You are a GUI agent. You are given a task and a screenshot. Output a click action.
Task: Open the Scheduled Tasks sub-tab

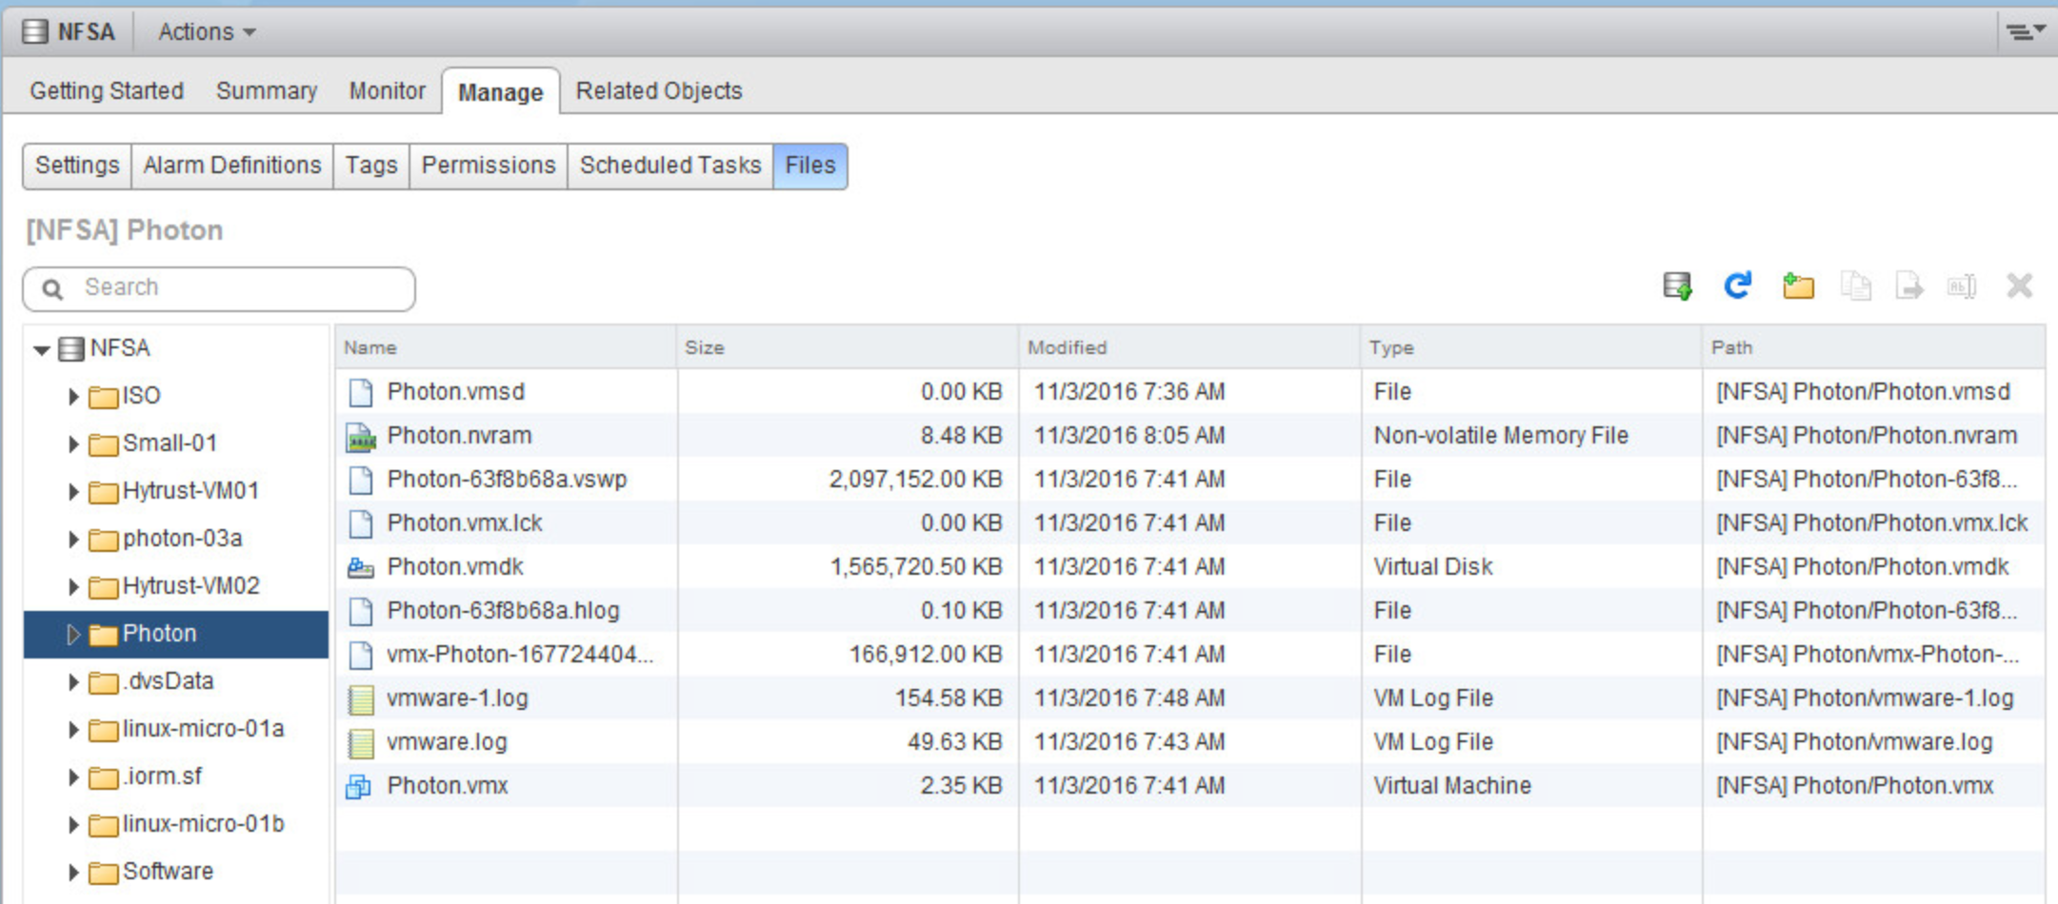click(x=669, y=166)
